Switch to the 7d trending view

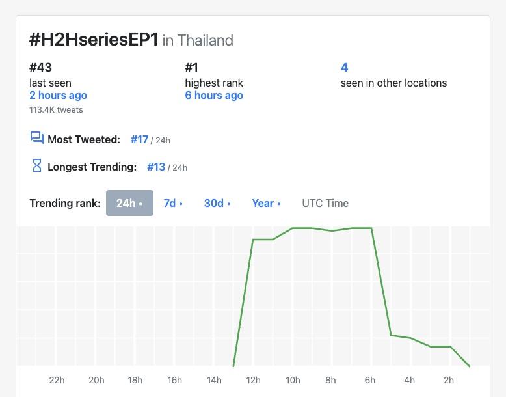(172, 203)
